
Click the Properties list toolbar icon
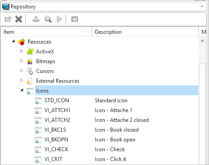[x=74, y=19]
